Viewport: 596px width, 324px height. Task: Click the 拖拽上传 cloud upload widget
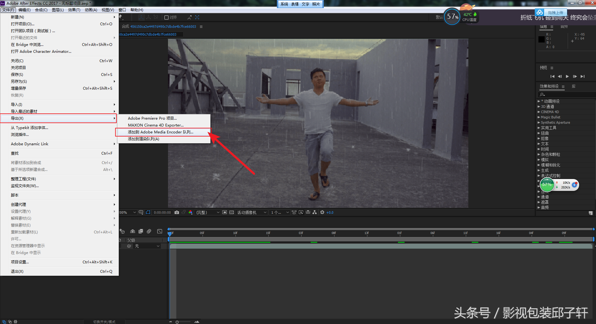click(551, 13)
